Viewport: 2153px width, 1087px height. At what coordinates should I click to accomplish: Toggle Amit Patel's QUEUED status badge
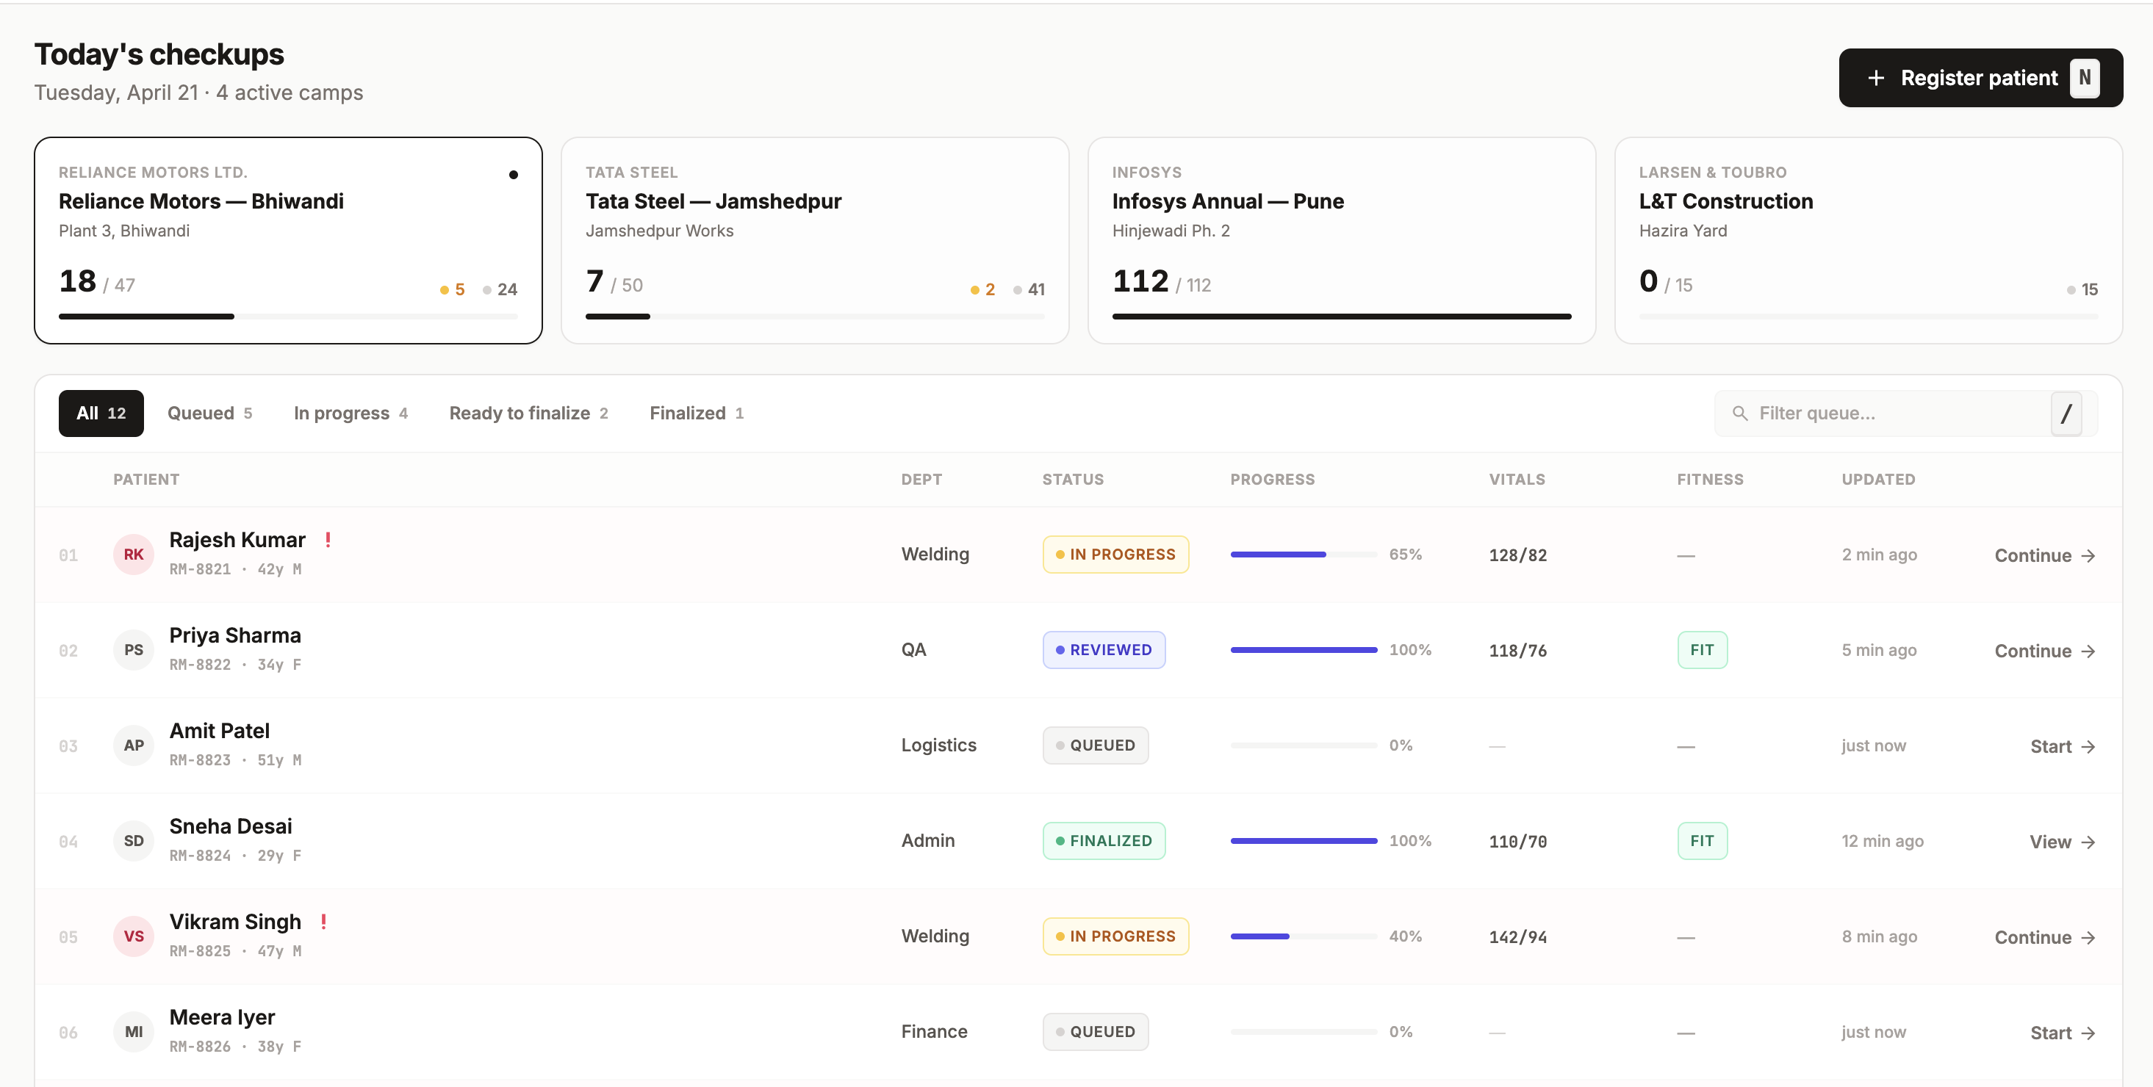pos(1096,745)
